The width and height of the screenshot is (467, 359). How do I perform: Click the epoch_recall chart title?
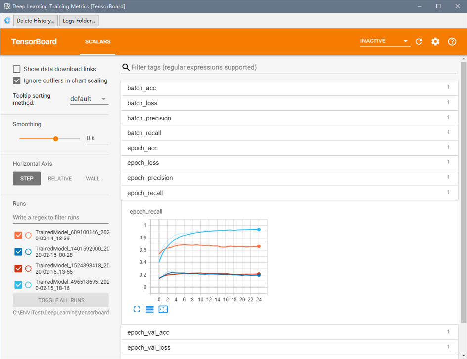pyautogui.click(x=146, y=211)
